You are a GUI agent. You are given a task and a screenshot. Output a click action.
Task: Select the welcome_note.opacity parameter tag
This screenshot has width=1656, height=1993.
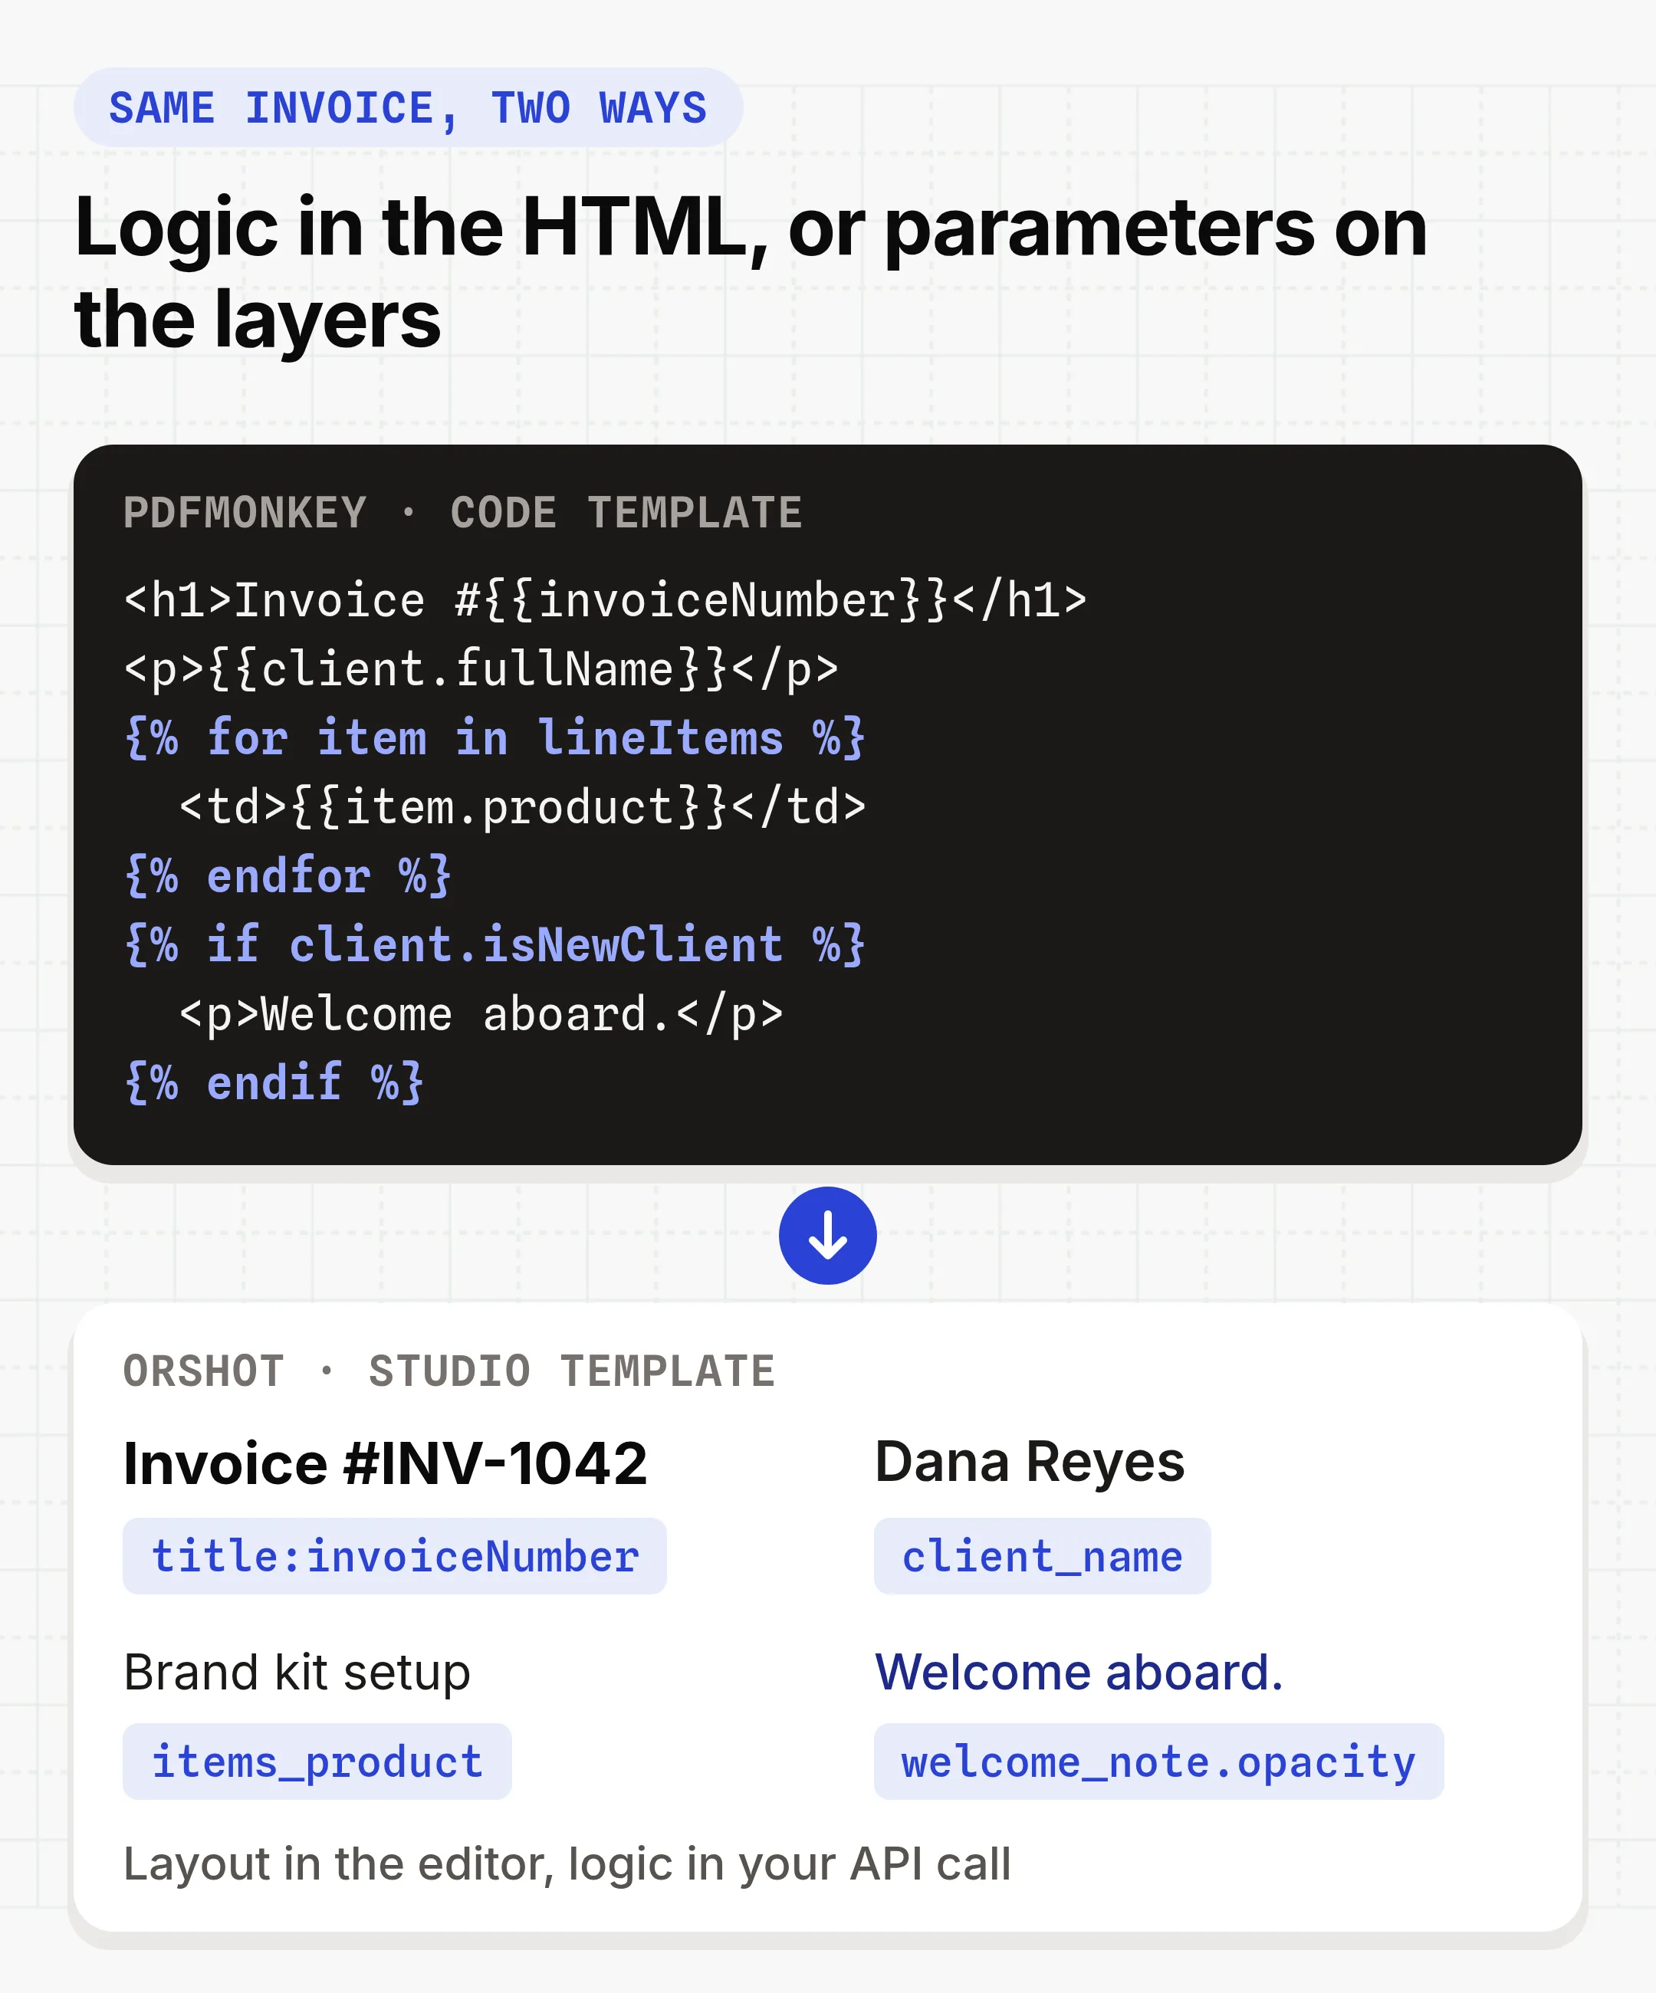[1158, 1762]
